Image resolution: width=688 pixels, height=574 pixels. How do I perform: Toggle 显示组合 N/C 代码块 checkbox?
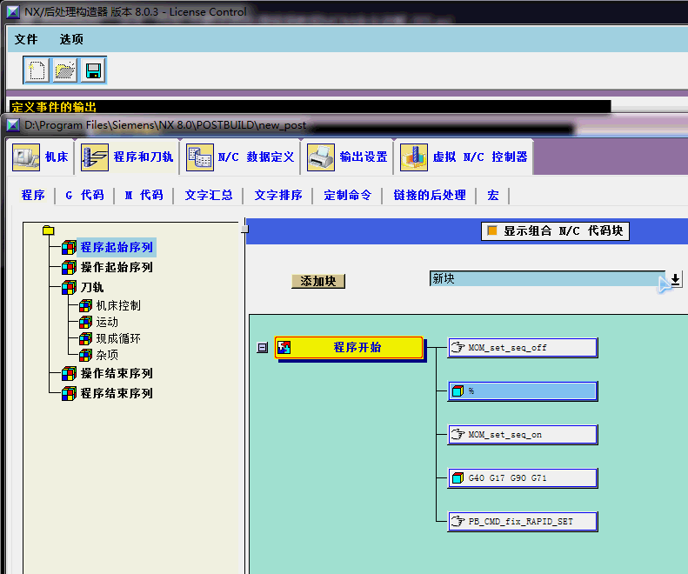(x=492, y=231)
